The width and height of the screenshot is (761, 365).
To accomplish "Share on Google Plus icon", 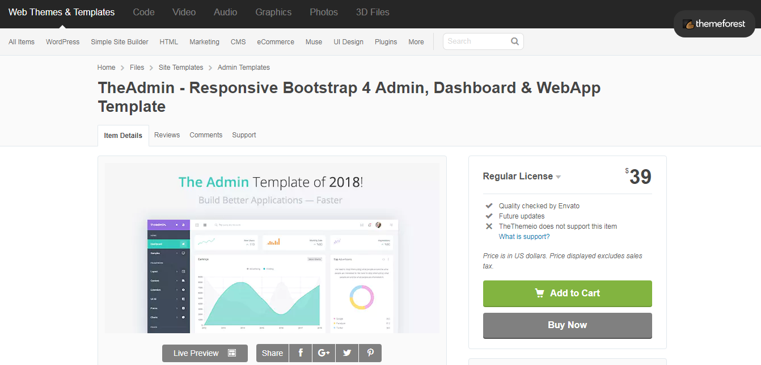I will coord(324,353).
